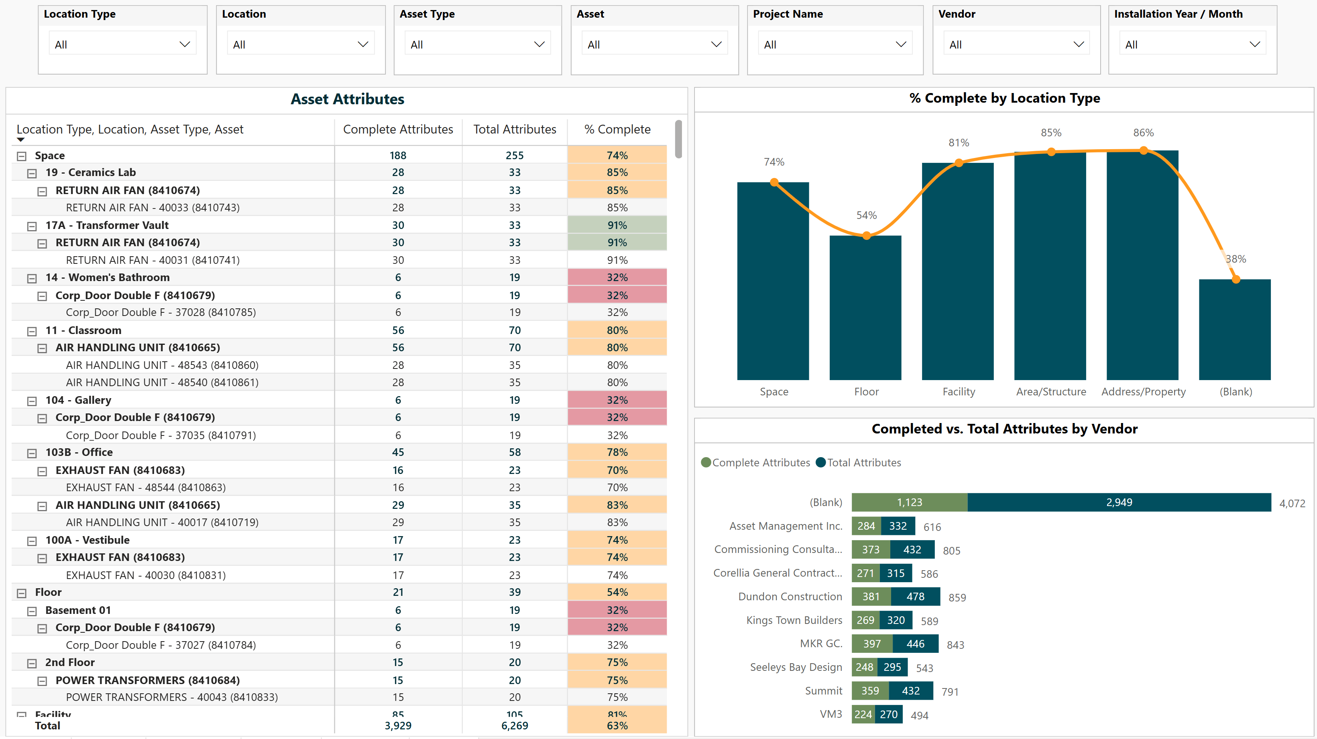Sort by the Total Attributes column header

(514, 130)
